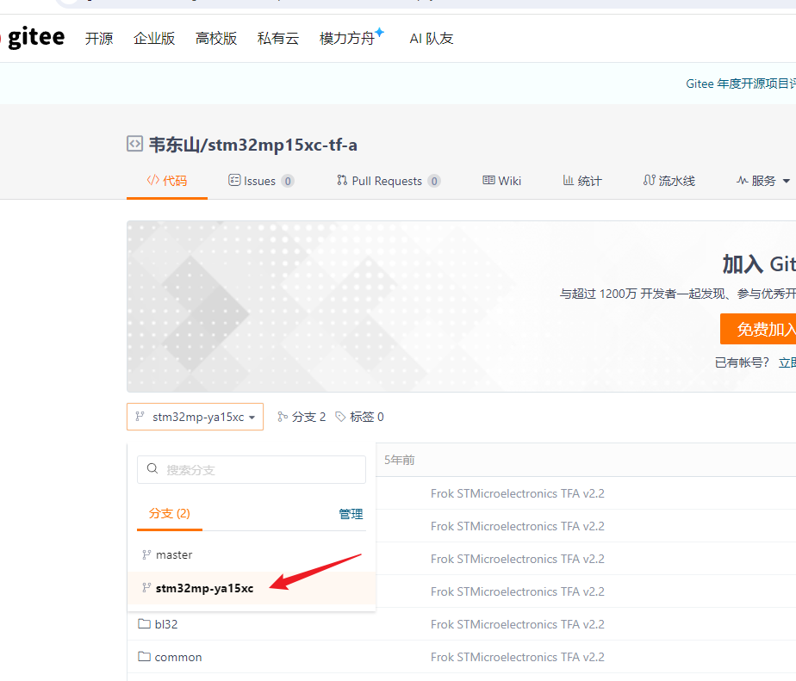Open the 统计 statistics tab

click(582, 181)
